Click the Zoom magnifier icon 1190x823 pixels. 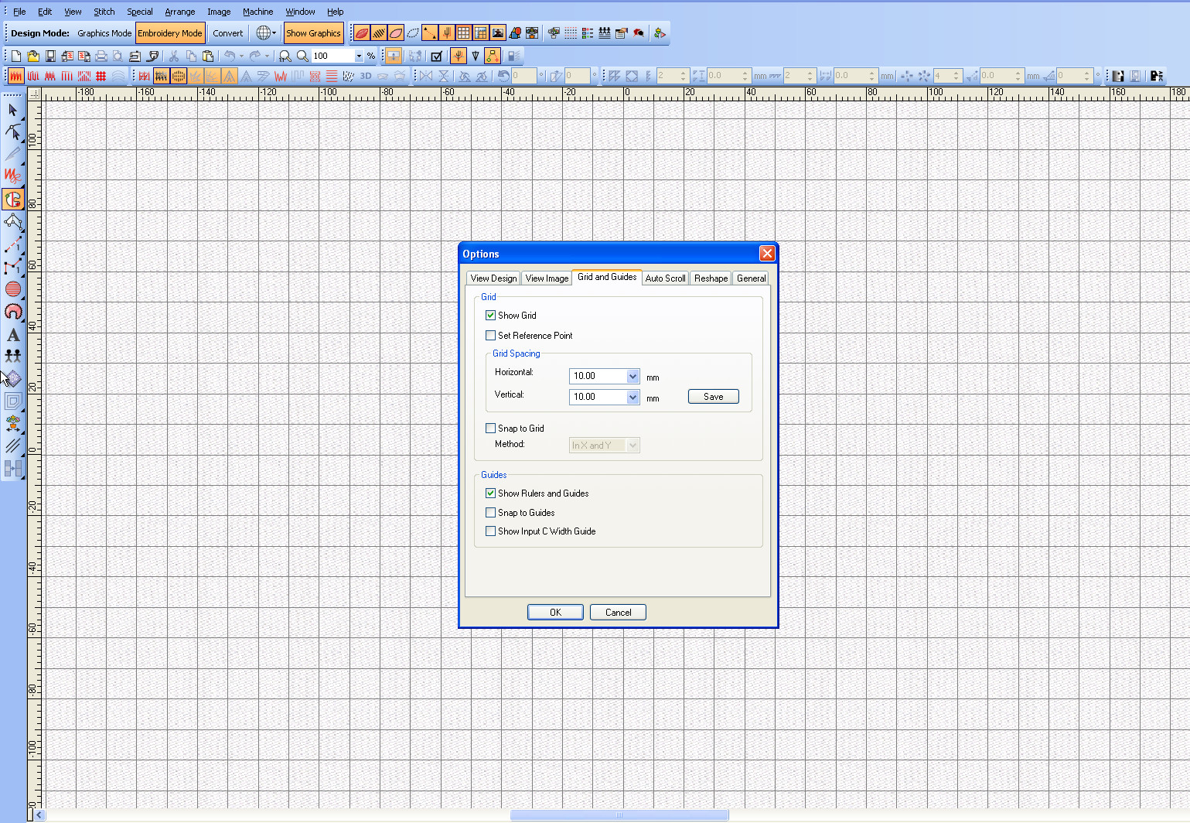[x=302, y=56]
